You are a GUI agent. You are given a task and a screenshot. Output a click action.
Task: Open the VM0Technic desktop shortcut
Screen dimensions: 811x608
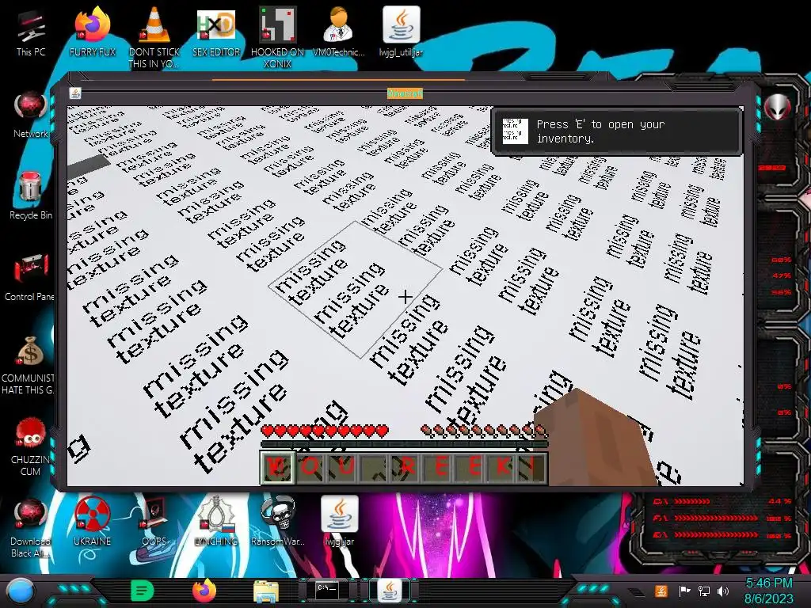[339, 30]
